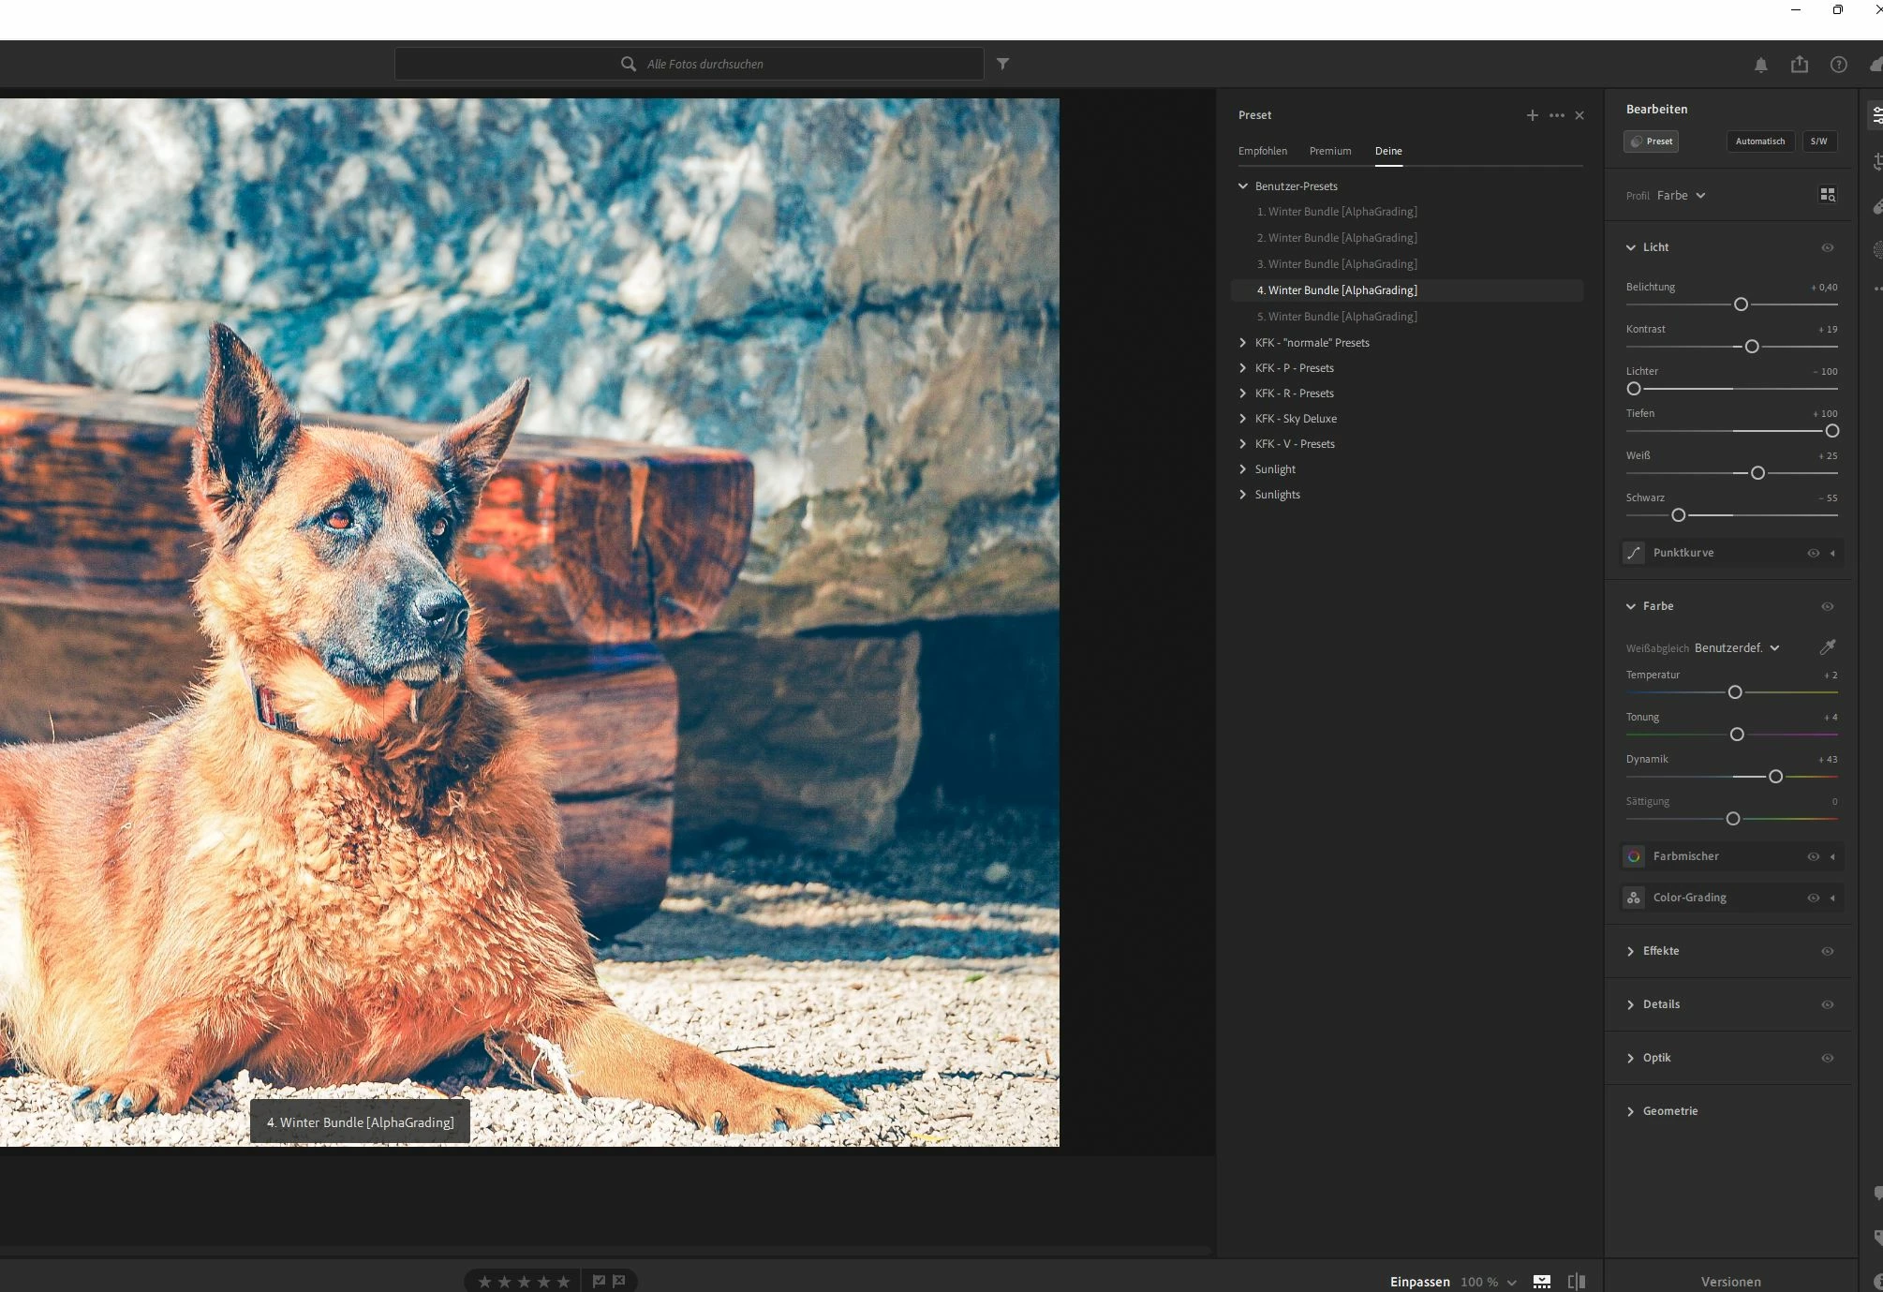Toggle visibility eye for Licht section
Screen dimensions: 1883x1292
pyautogui.click(x=1827, y=247)
